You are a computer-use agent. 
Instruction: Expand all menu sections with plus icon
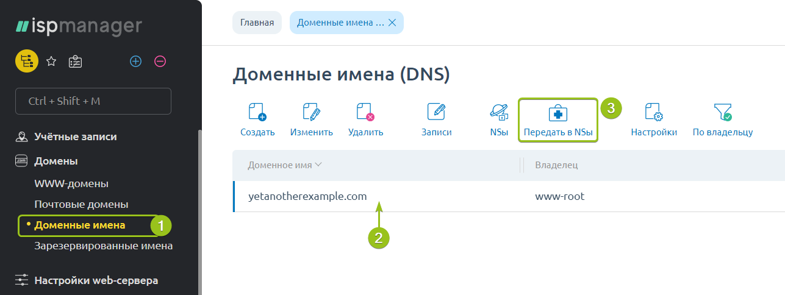tap(135, 61)
